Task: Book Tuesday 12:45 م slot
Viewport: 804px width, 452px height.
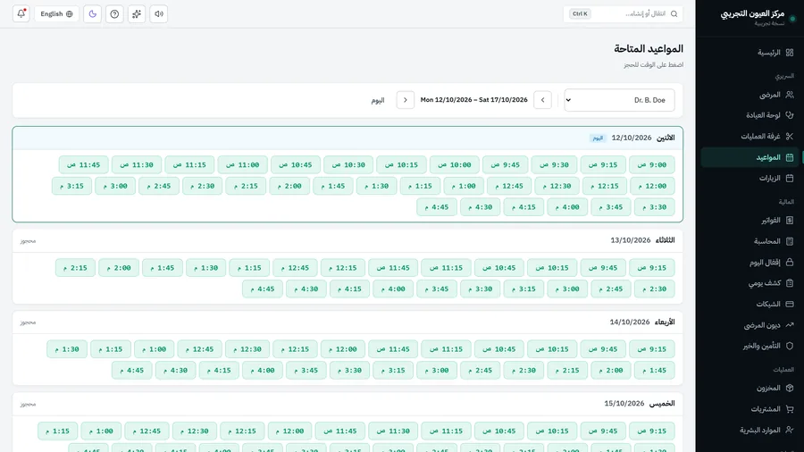Action: pyautogui.click(x=295, y=267)
